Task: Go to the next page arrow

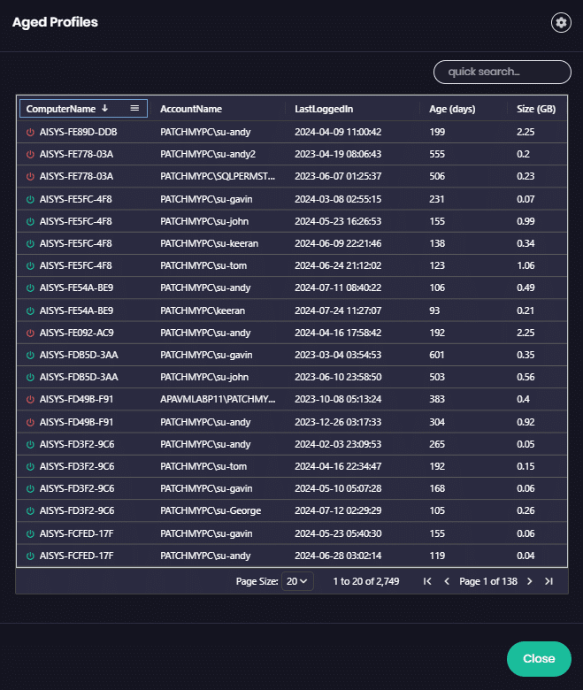Action: tap(529, 581)
